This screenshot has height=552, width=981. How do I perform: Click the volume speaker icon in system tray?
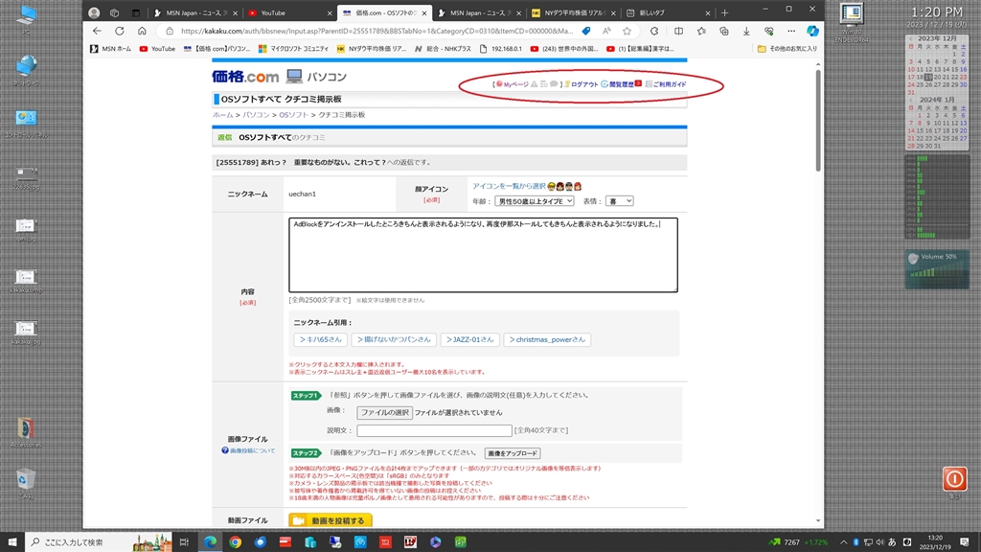click(879, 542)
